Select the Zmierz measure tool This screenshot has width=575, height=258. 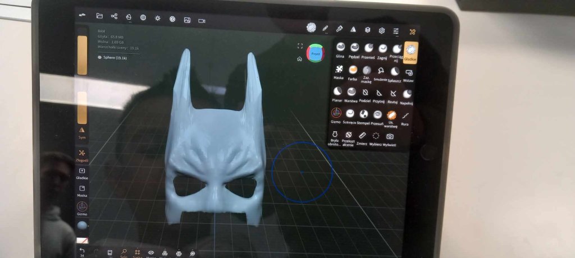coord(362,136)
